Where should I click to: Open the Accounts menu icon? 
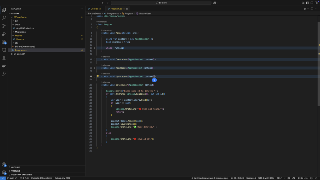pos(4,164)
